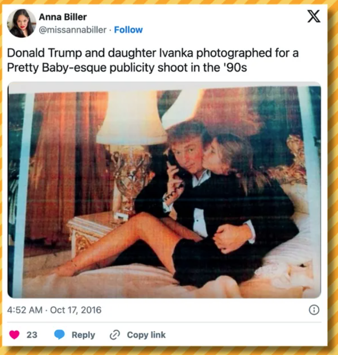Screen dimensions: 338x355
Task: Click the X logo on the tweet
Action: [314, 17]
